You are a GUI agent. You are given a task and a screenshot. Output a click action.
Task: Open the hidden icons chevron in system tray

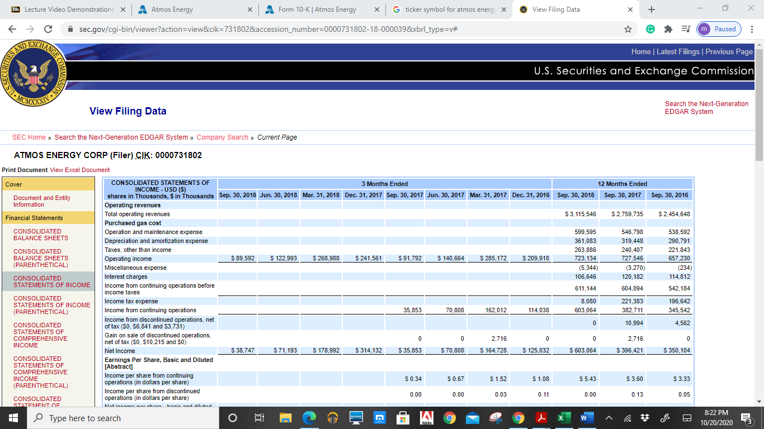click(x=609, y=417)
